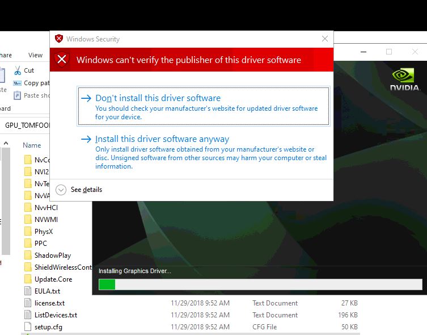Click the 50 KB size of setup.cfg
Viewport: 427px width, 335px height.
pos(349,327)
